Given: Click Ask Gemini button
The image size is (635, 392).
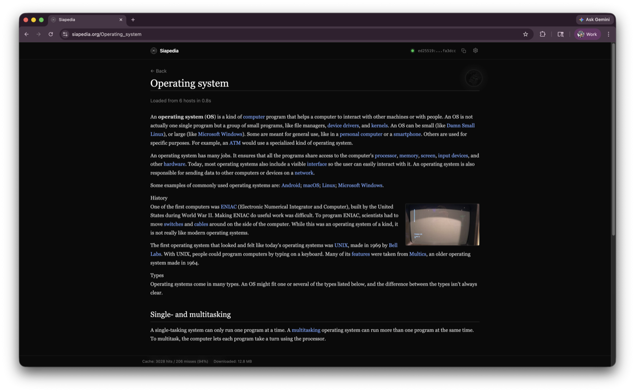Looking at the screenshot, I should (x=594, y=20).
